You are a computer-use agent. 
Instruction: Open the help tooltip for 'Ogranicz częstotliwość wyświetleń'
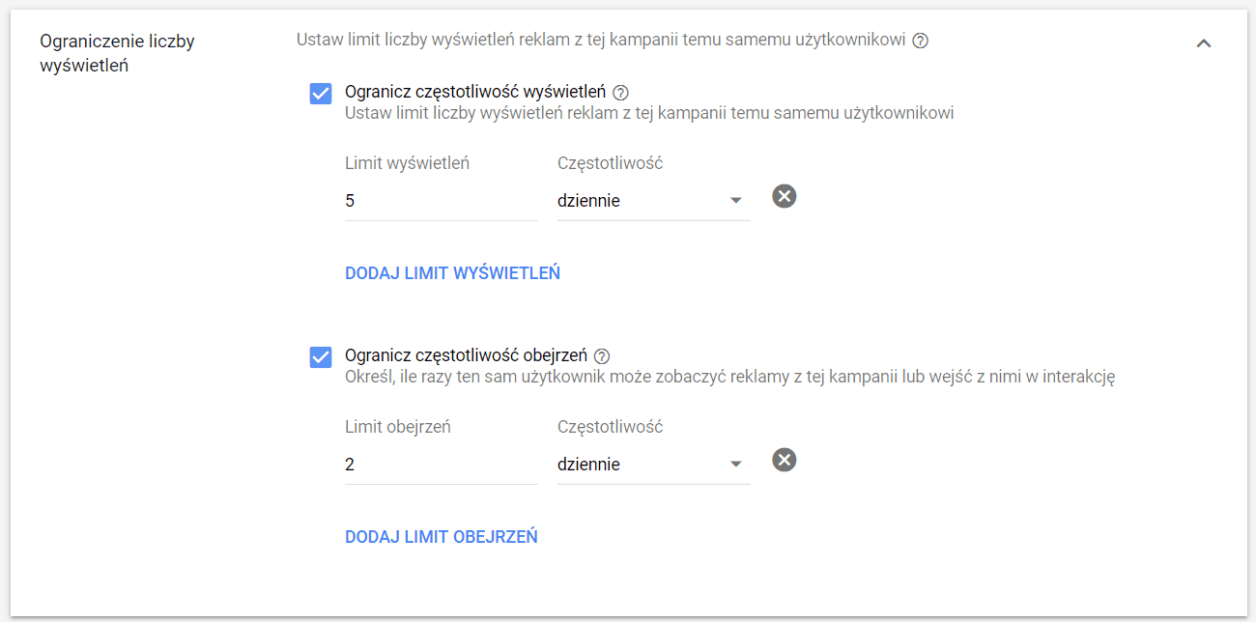click(x=620, y=91)
